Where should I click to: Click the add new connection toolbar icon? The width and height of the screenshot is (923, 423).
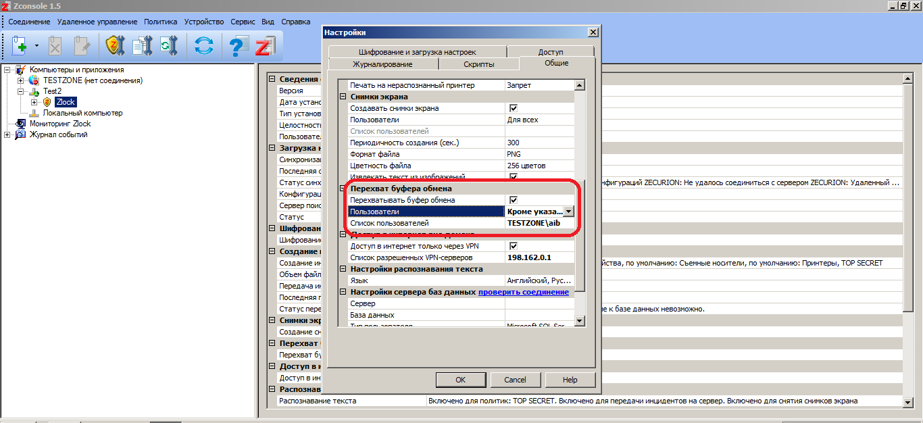pyautogui.click(x=20, y=46)
